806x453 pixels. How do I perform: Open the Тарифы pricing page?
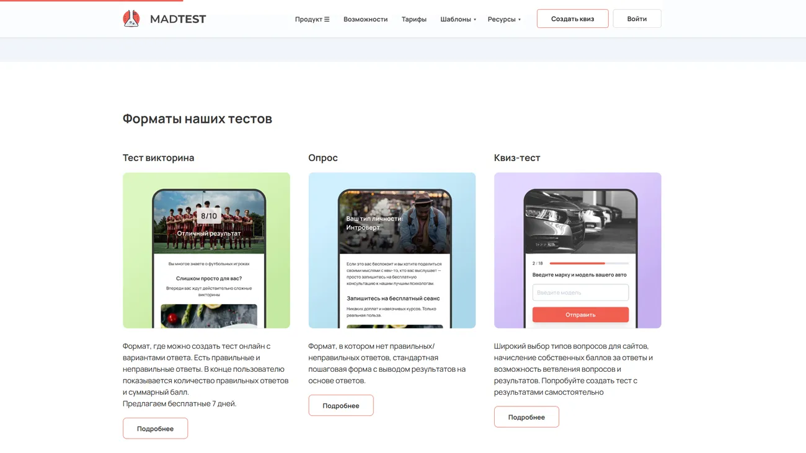tap(414, 19)
